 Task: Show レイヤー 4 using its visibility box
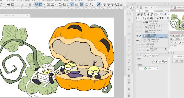coord(137,31)
